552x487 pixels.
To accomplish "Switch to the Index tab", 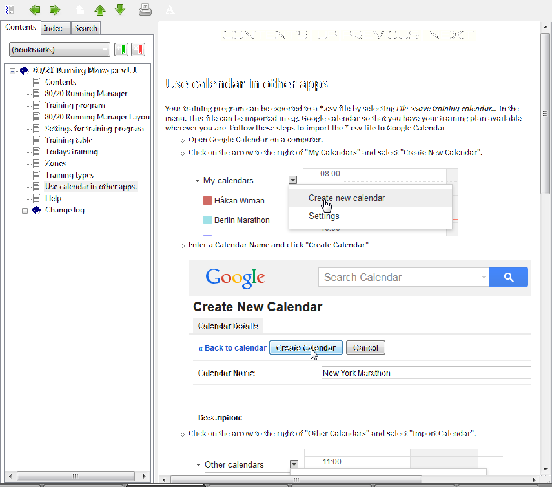I will 53,28.
